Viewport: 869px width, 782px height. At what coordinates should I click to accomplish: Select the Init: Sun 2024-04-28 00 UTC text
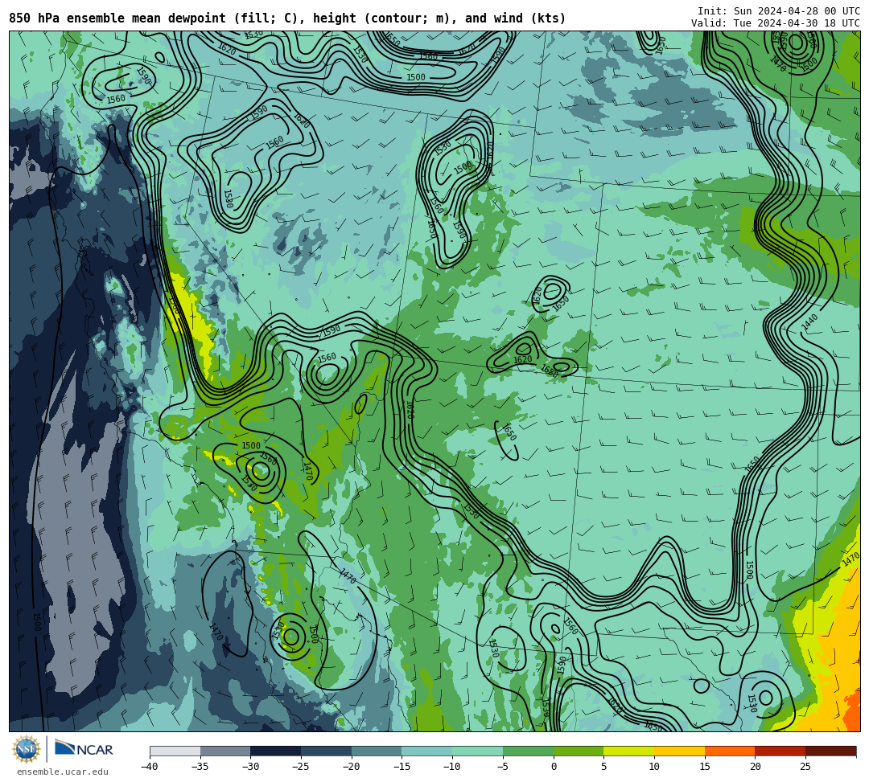point(779,11)
